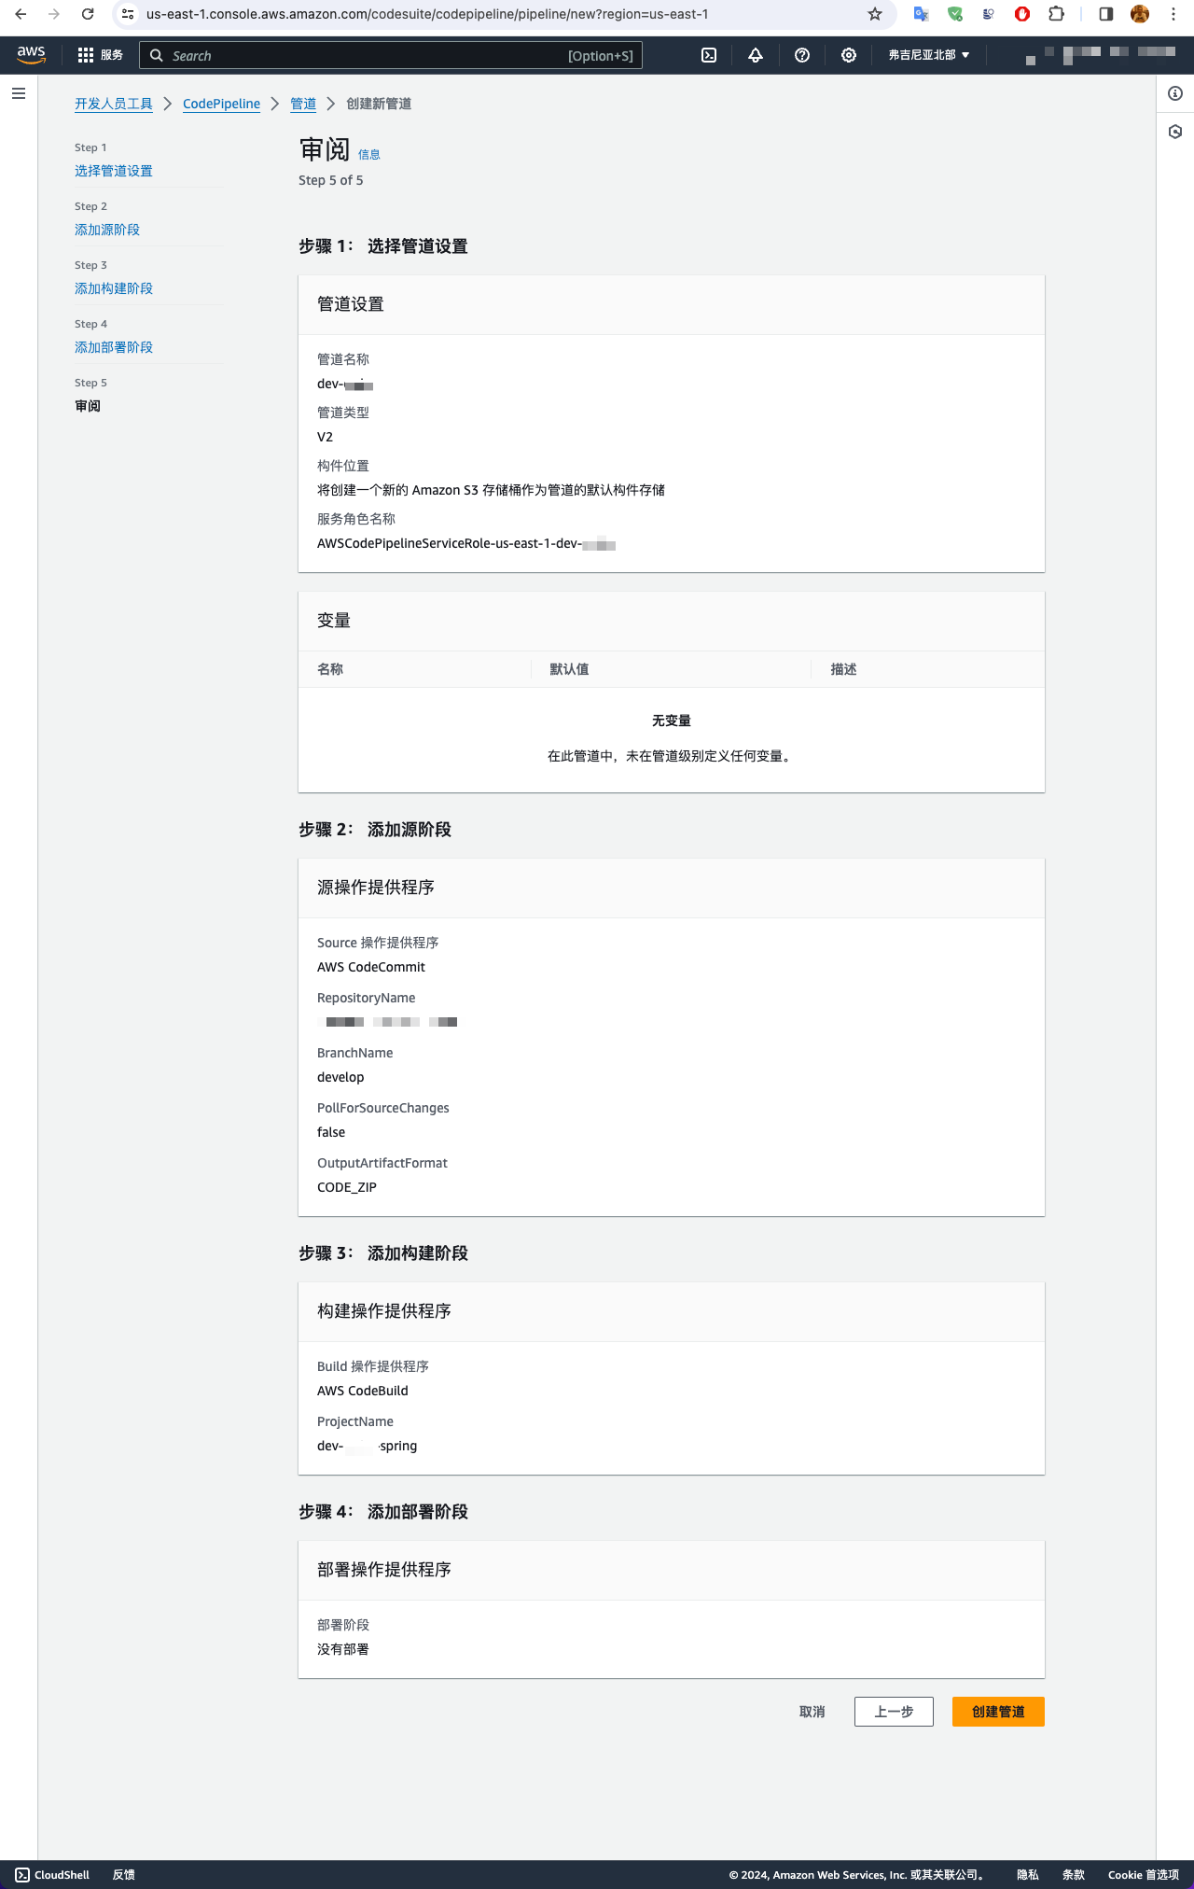This screenshot has height=1889, width=1194.
Task: Go to Step 2 添加源阶段
Action: click(x=107, y=230)
